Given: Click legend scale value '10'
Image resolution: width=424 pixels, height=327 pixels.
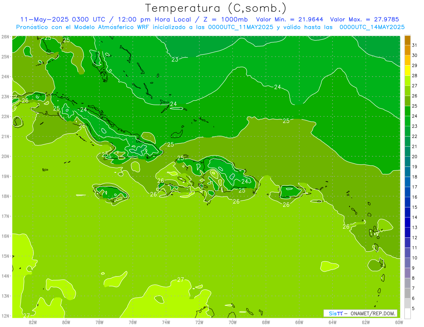Looking at the screenshot, I should 414,258.
